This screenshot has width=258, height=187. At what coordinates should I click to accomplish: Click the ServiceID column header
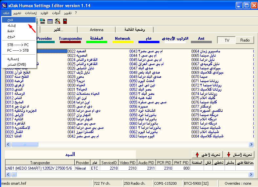109,163
